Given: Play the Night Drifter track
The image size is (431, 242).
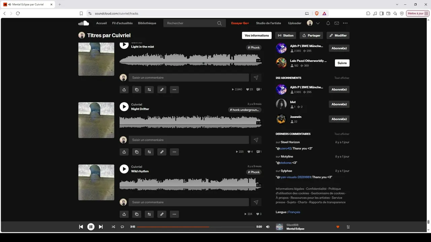Looking at the screenshot, I should tap(124, 107).
